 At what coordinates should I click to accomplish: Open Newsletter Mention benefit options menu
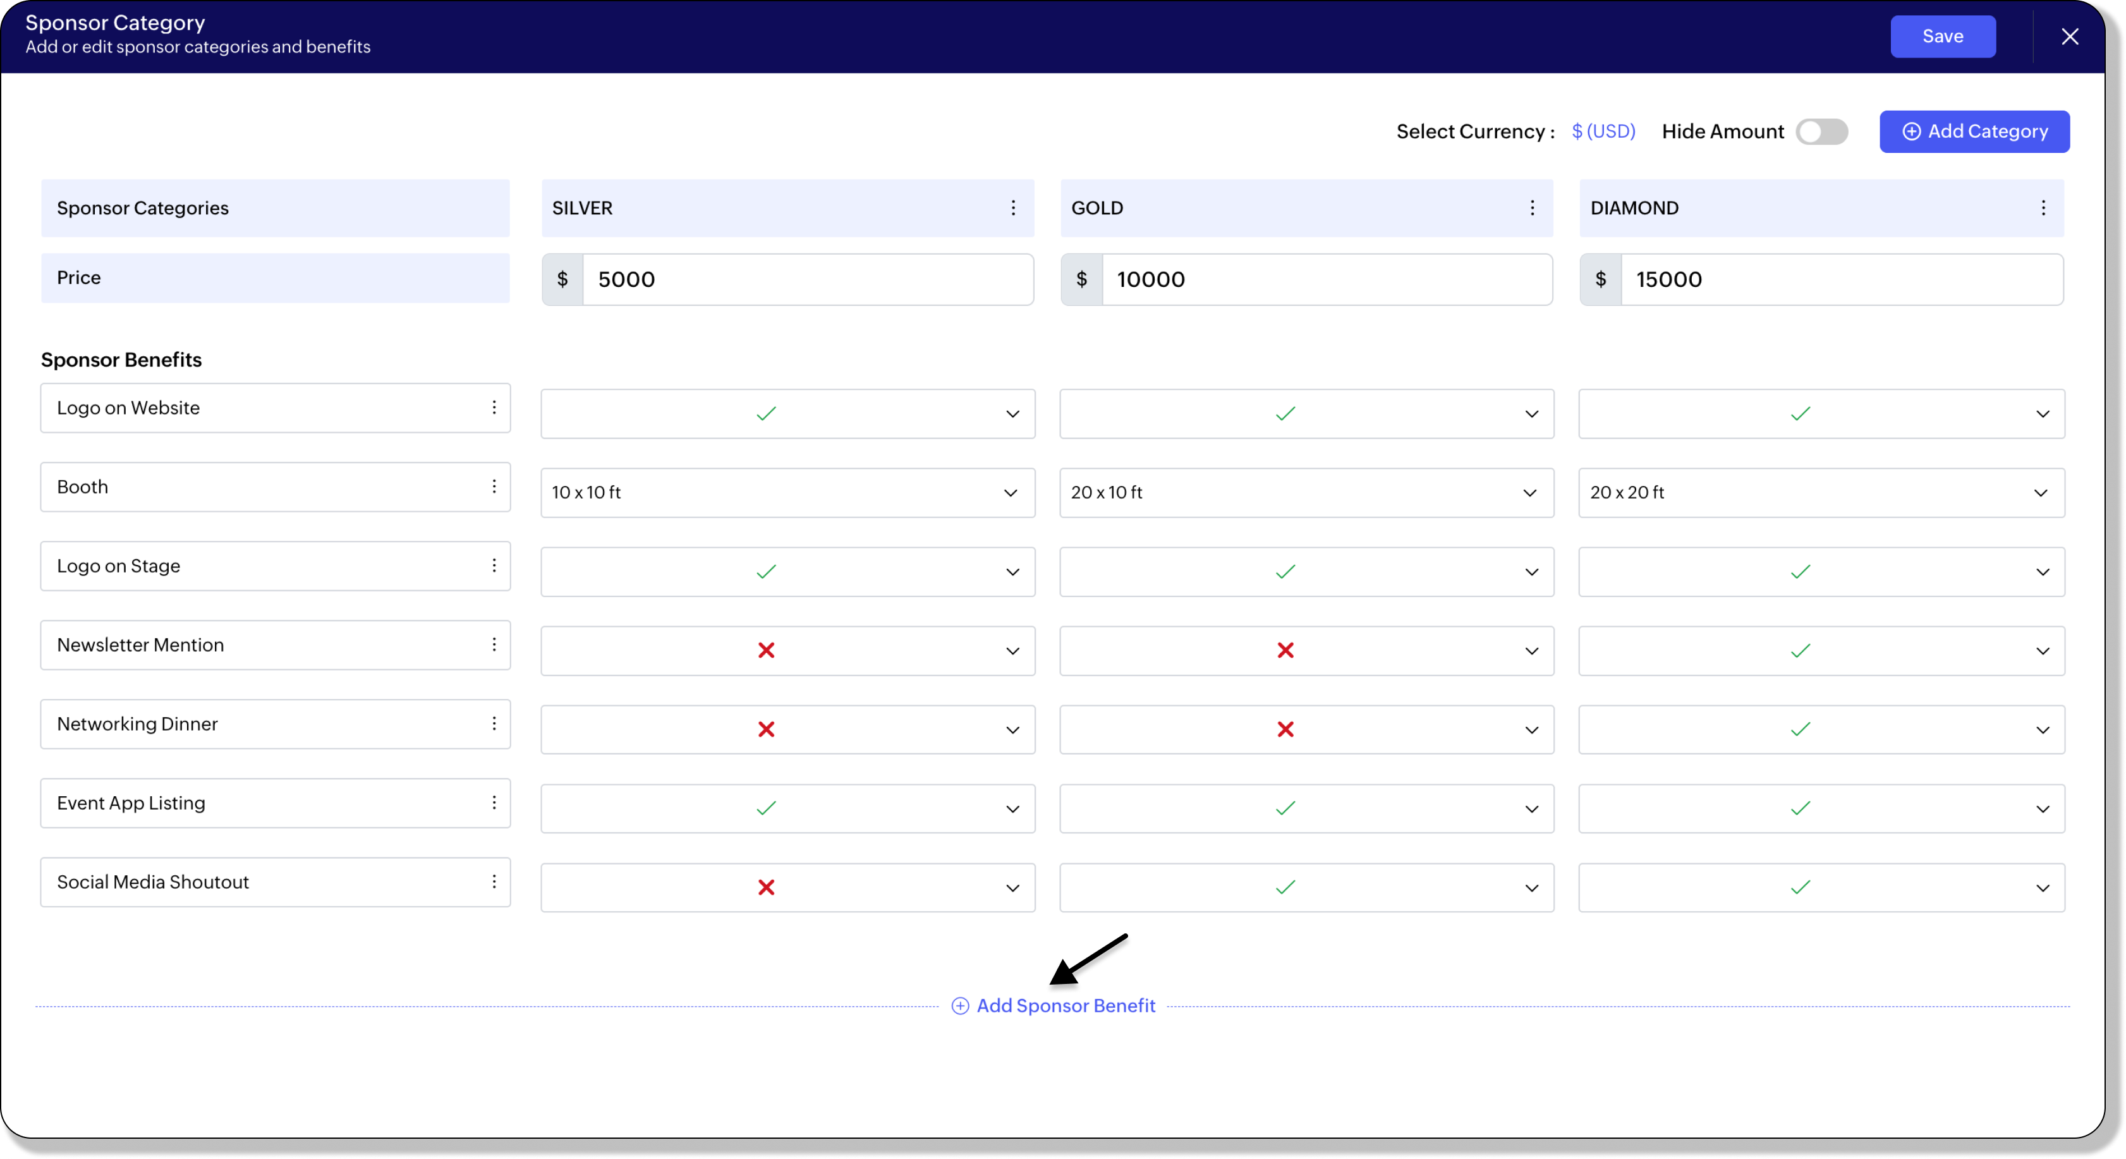coord(494,645)
